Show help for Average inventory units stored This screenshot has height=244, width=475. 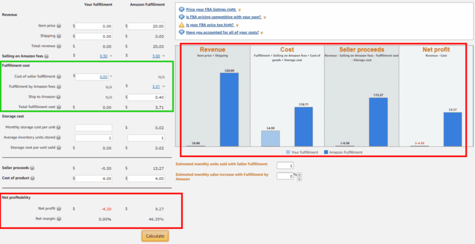(59, 138)
